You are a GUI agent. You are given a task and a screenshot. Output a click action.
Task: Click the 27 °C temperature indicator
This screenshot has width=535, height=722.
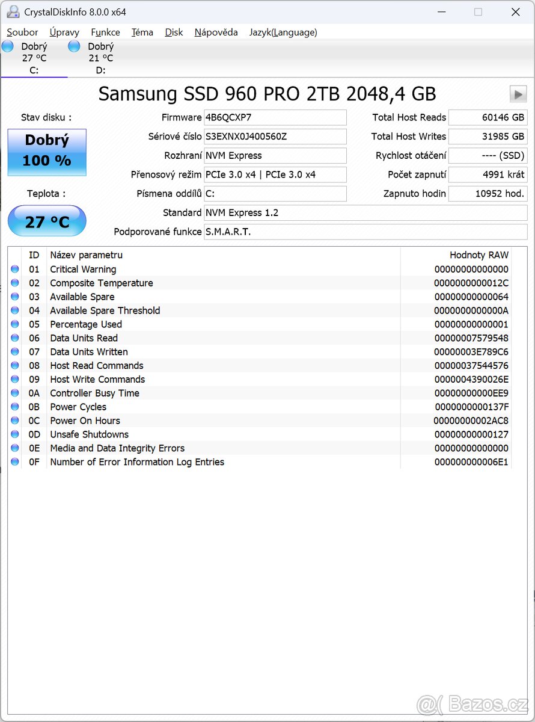coord(47,221)
